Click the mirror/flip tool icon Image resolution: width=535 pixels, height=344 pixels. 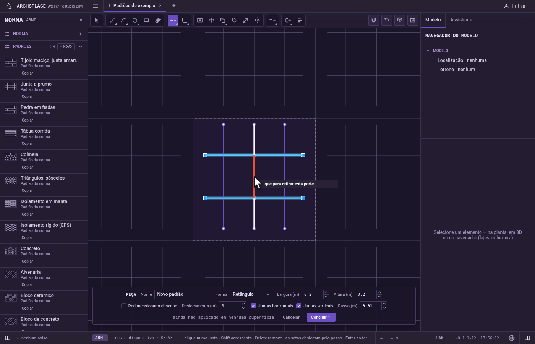pos(257,20)
